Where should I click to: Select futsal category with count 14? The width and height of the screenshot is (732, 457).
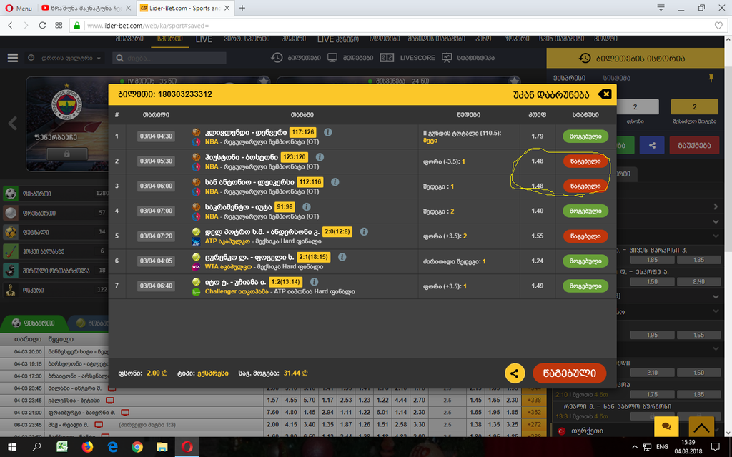55,232
